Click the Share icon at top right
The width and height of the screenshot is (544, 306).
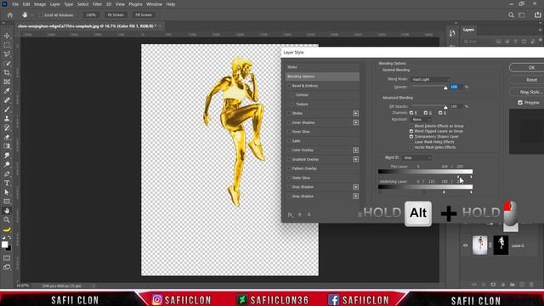537,15
